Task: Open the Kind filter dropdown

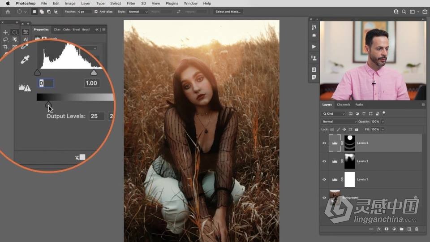Action: (334, 113)
